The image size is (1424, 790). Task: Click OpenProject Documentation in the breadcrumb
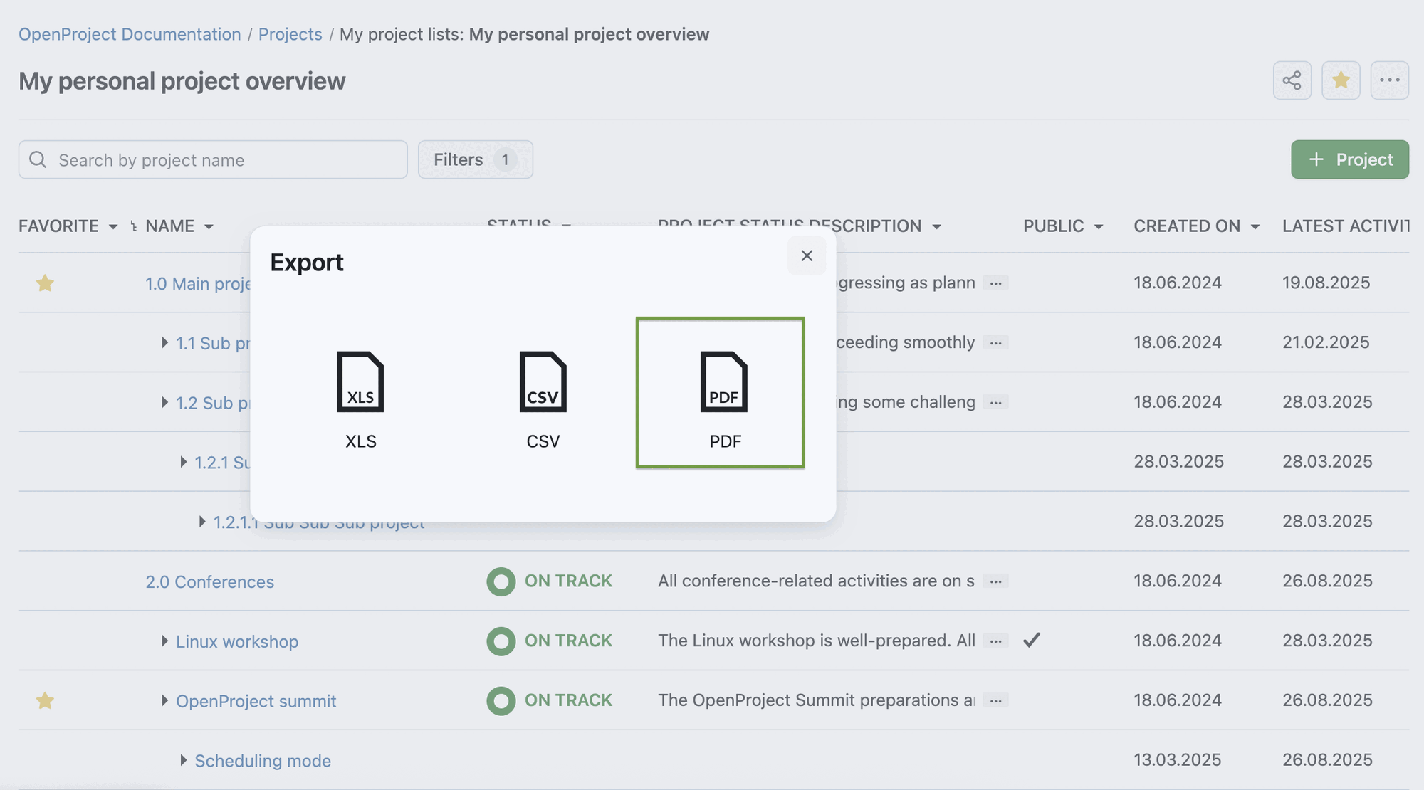tap(129, 33)
